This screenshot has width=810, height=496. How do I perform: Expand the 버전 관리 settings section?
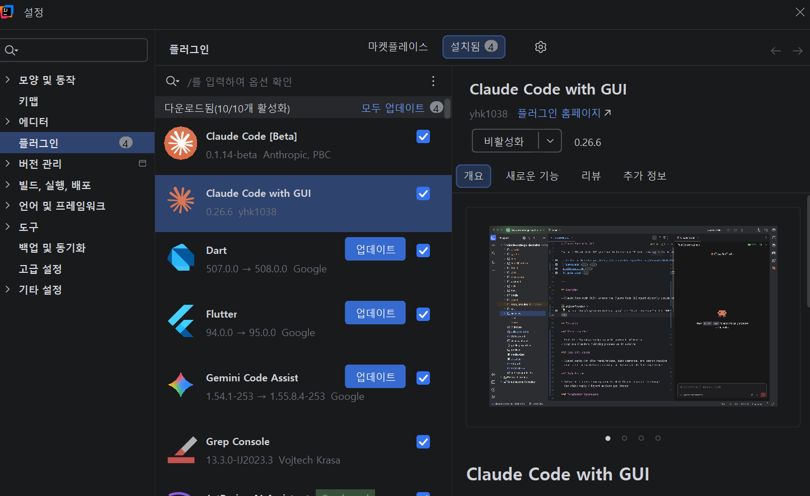(7, 163)
